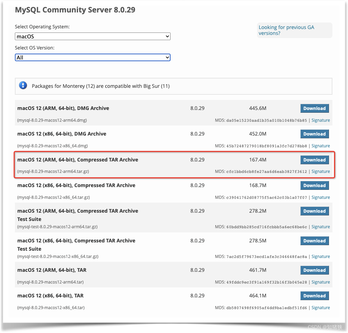
Task: Open Signature link for mysql-8.0.29-macos12-arm64.dmg
Action: [320, 120]
